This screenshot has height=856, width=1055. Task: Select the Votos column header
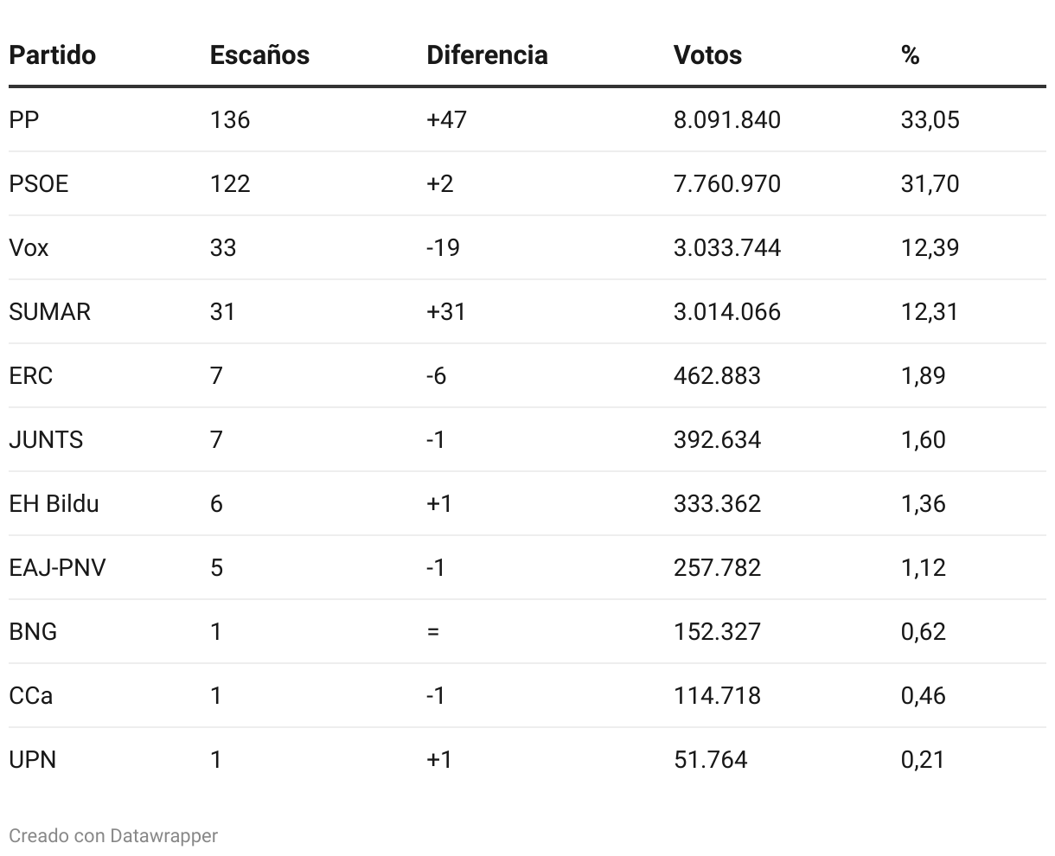[x=707, y=55]
